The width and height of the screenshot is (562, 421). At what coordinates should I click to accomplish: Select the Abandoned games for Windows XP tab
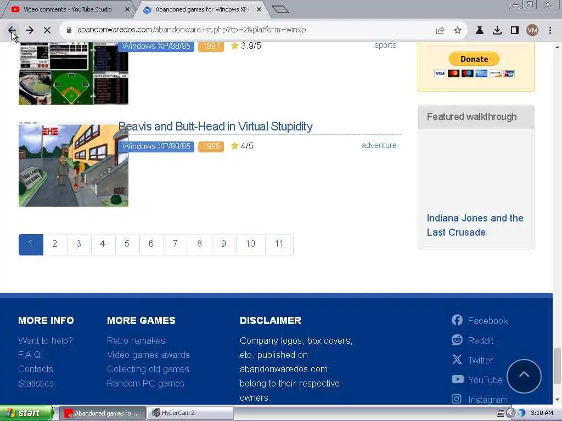pos(201,9)
